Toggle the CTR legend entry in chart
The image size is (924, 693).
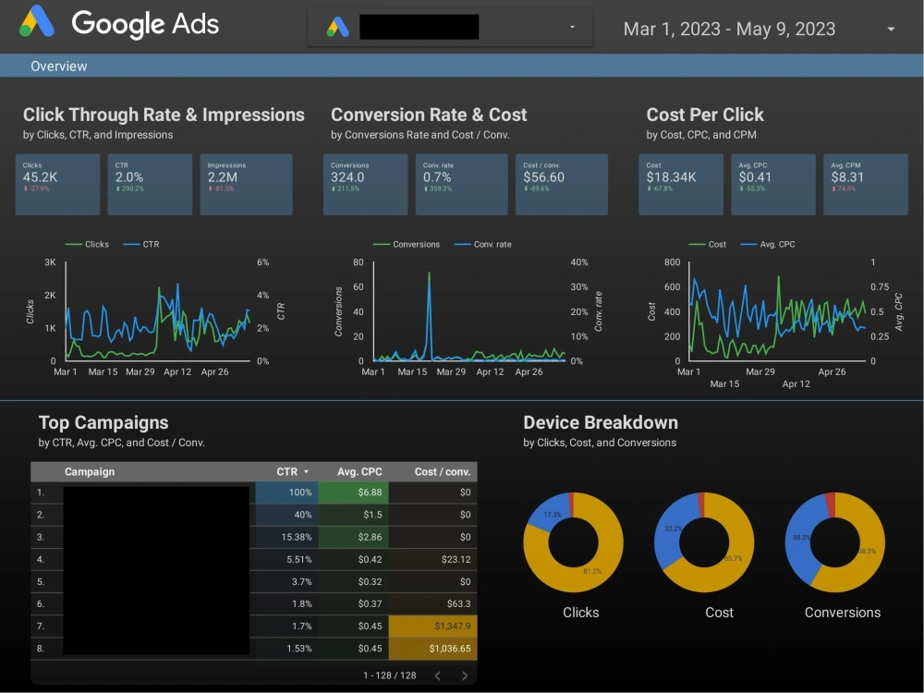tap(141, 244)
